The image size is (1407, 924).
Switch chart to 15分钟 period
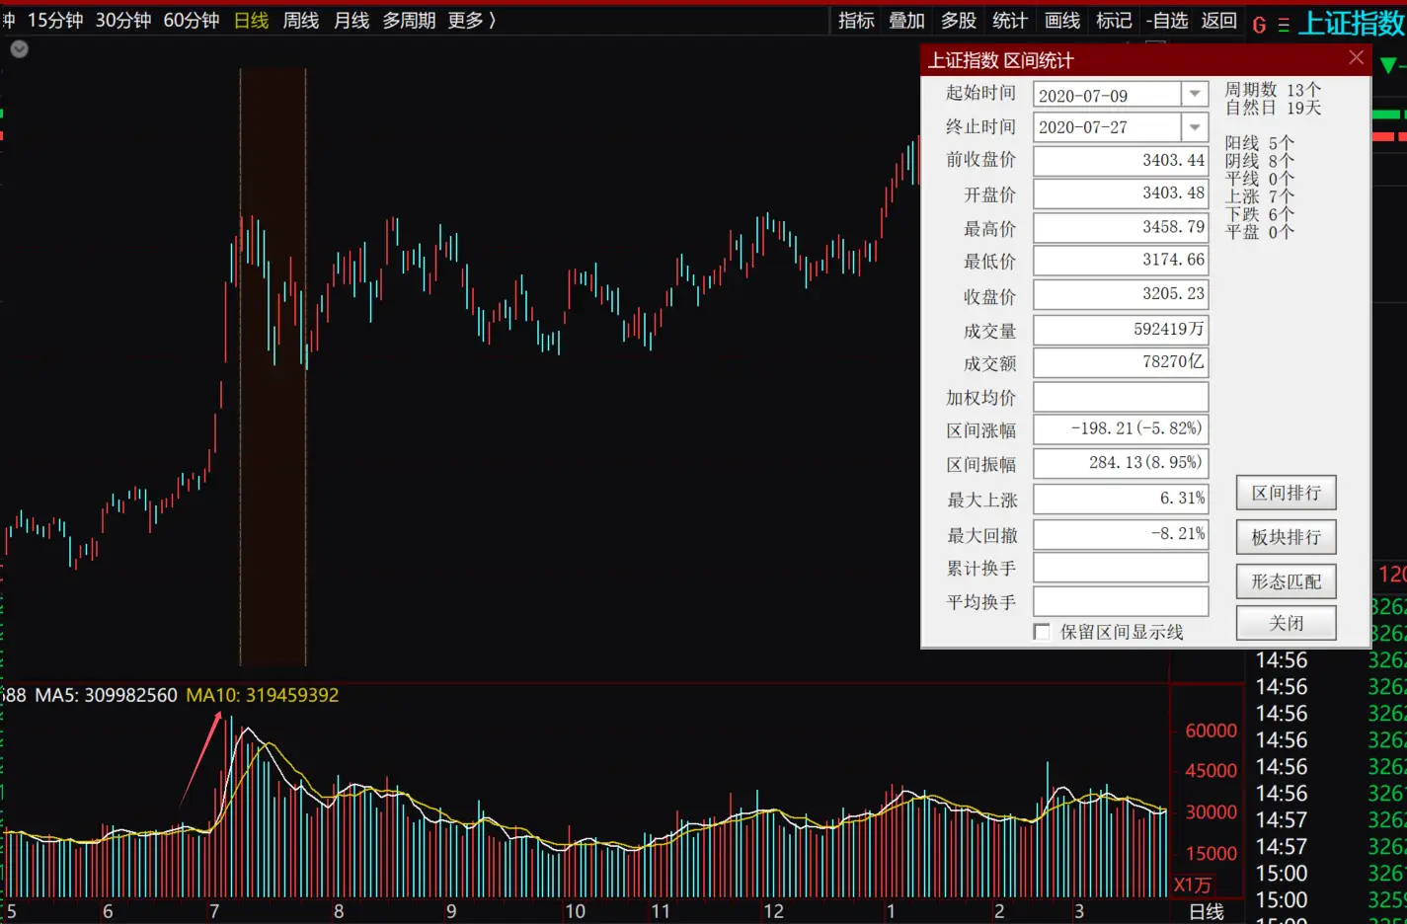click(x=55, y=21)
